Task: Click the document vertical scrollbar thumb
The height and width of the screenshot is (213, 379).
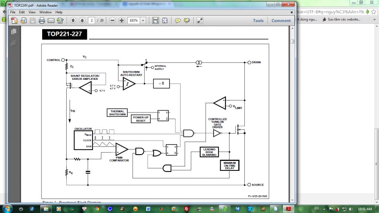Action: click(x=292, y=41)
